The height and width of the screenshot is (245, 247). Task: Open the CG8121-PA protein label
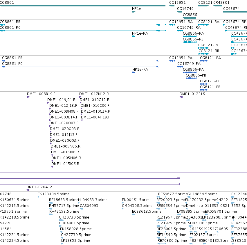point(210,58)
